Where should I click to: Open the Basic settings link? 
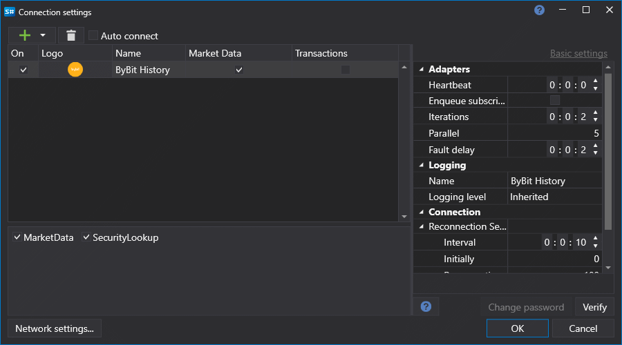[x=578, y=53]
